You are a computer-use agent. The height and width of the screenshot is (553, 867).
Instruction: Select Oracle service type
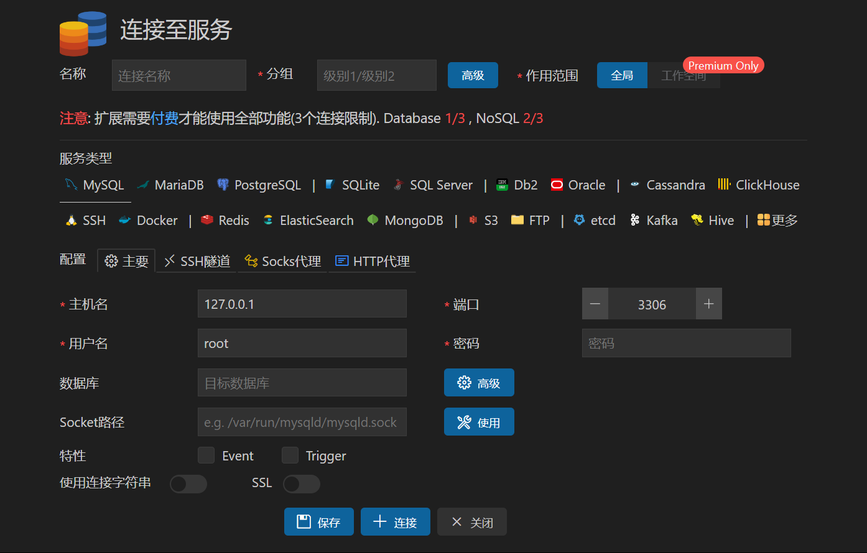578,185
